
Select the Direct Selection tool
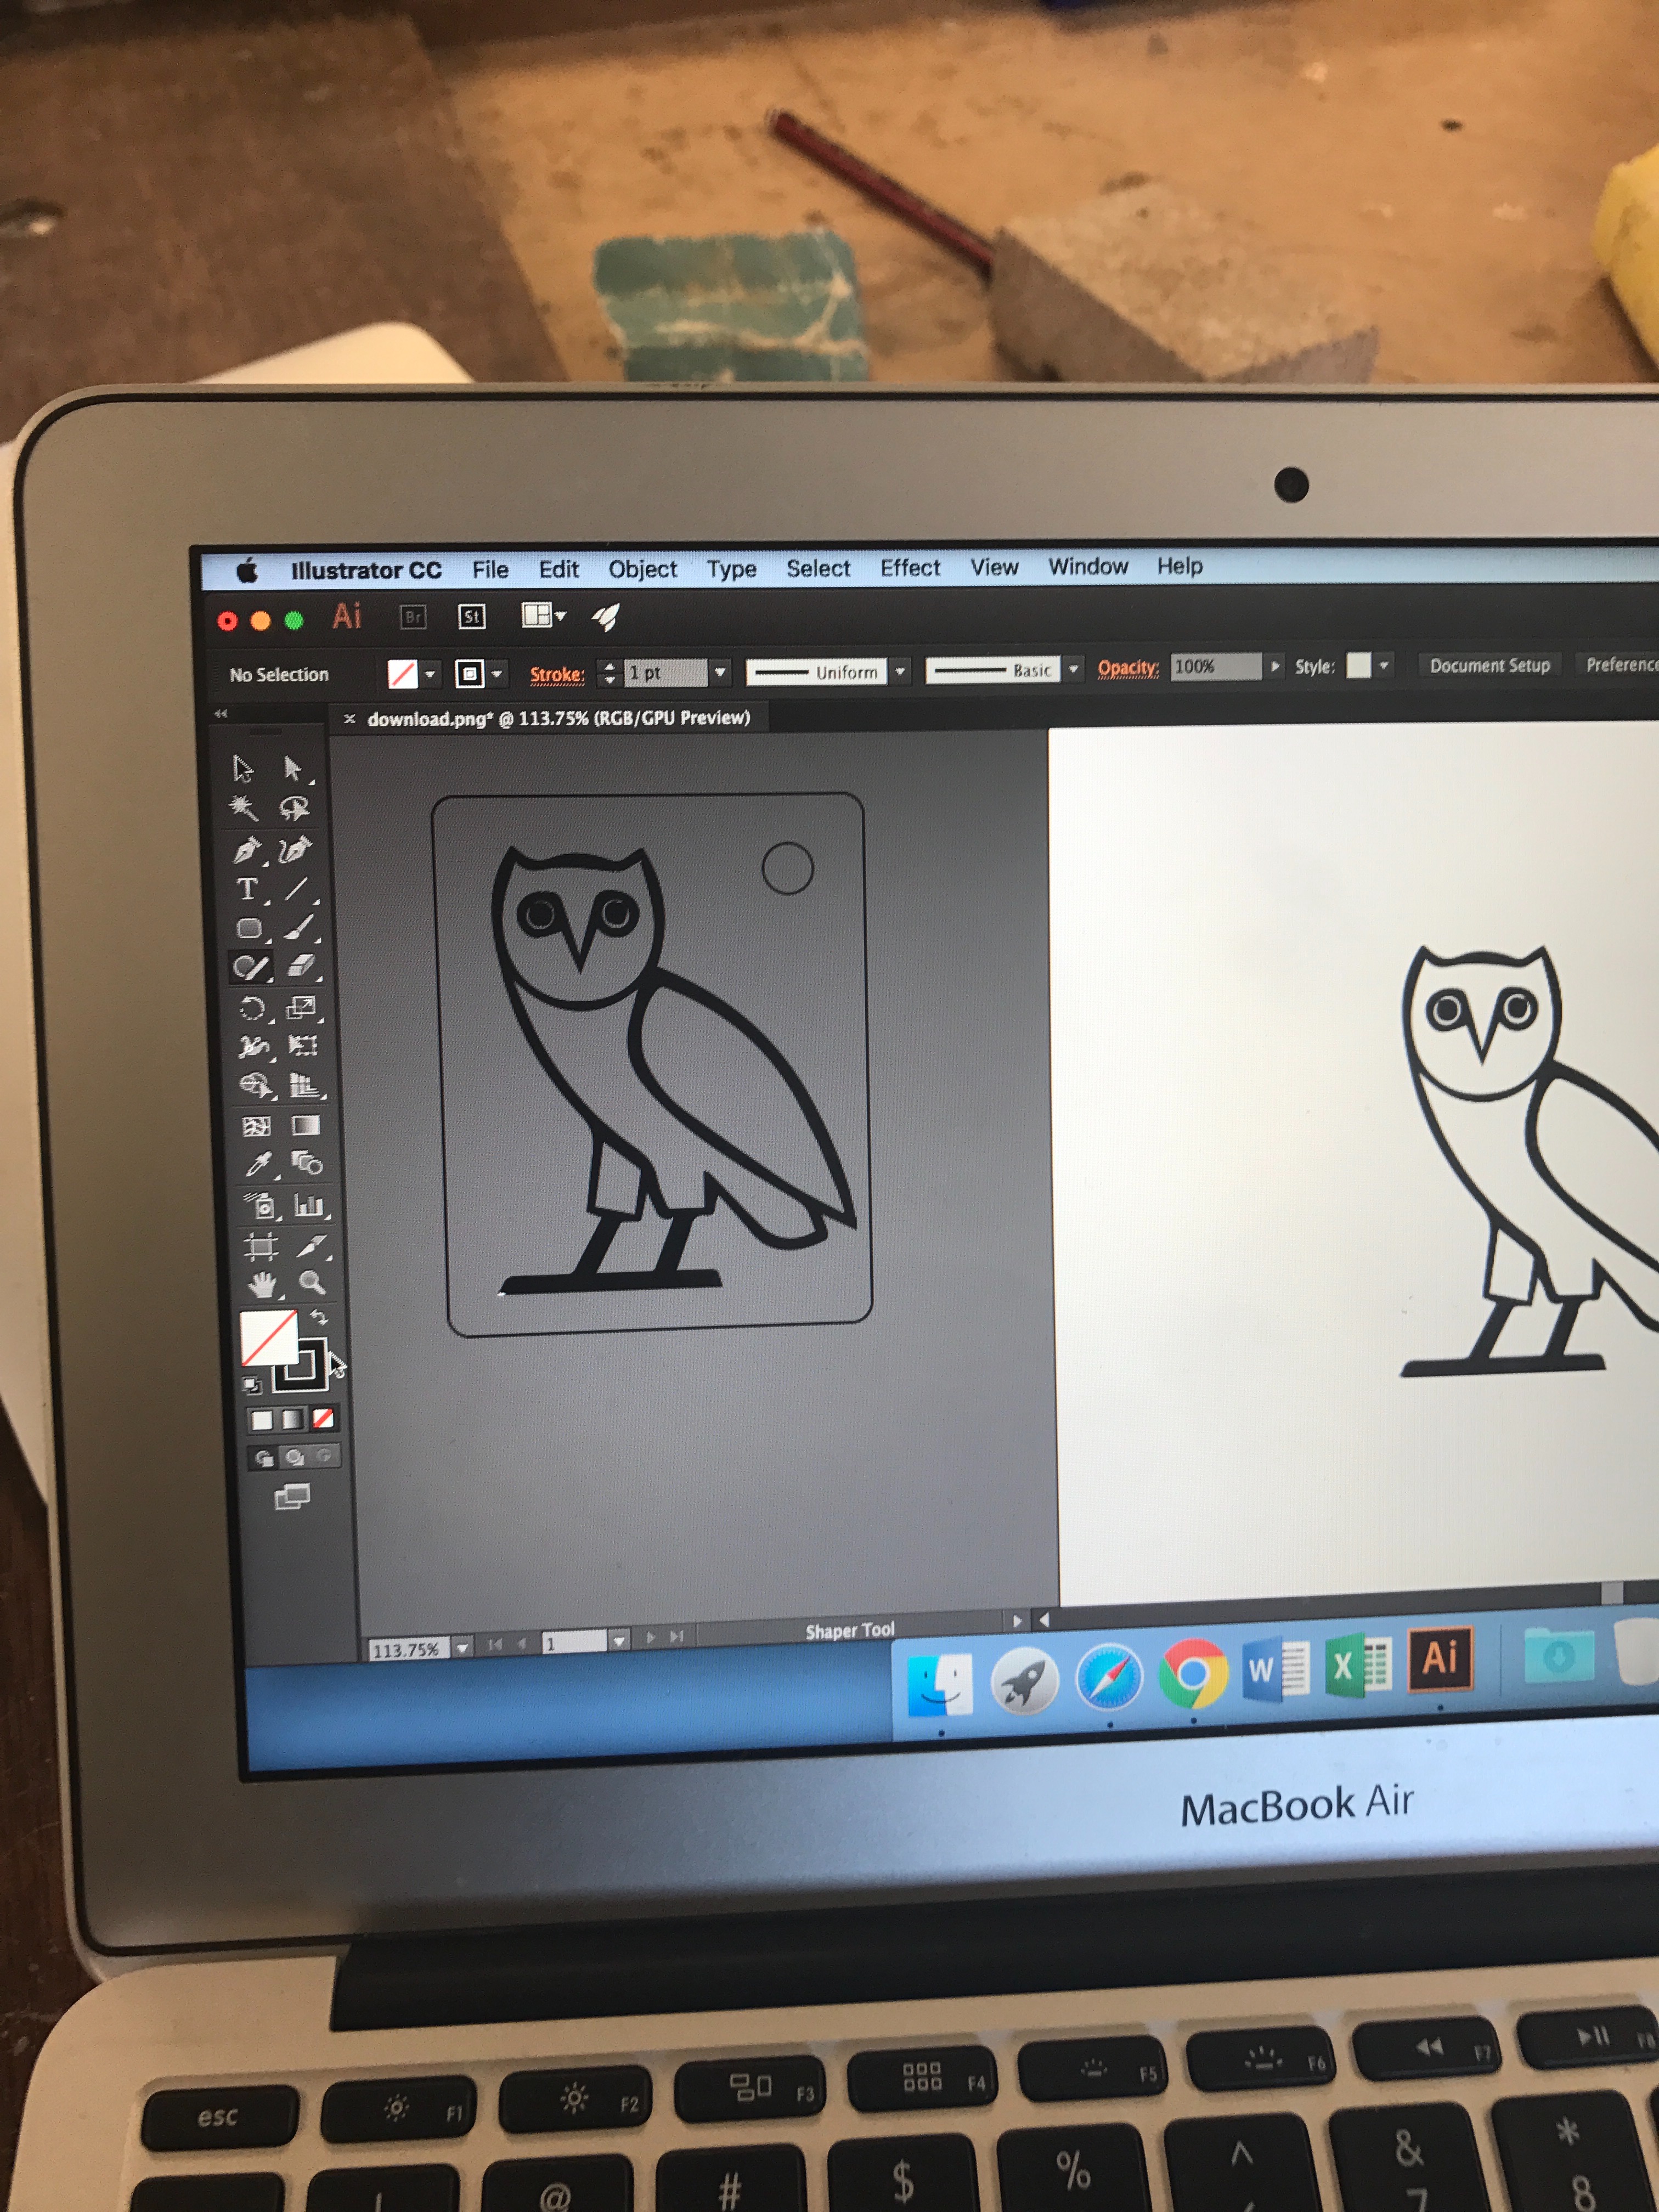pyautogui.click(x=292, y=768)
